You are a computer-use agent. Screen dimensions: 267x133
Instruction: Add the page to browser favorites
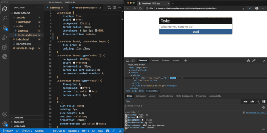tap(243, 8)
